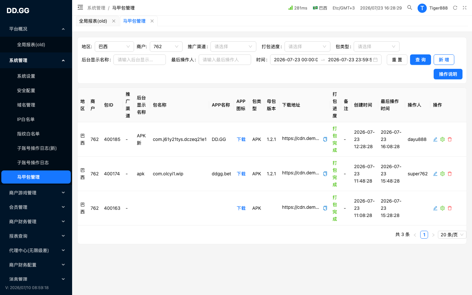Screen dimensions: 472x295
Task: Go to next page arrow
Action: point(433,235)
